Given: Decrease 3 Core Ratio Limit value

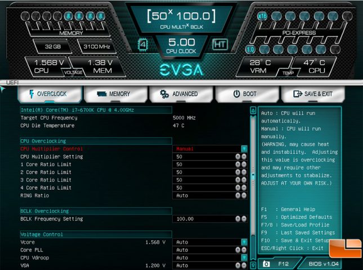Looking at the screenshot, I should (244, 180).
